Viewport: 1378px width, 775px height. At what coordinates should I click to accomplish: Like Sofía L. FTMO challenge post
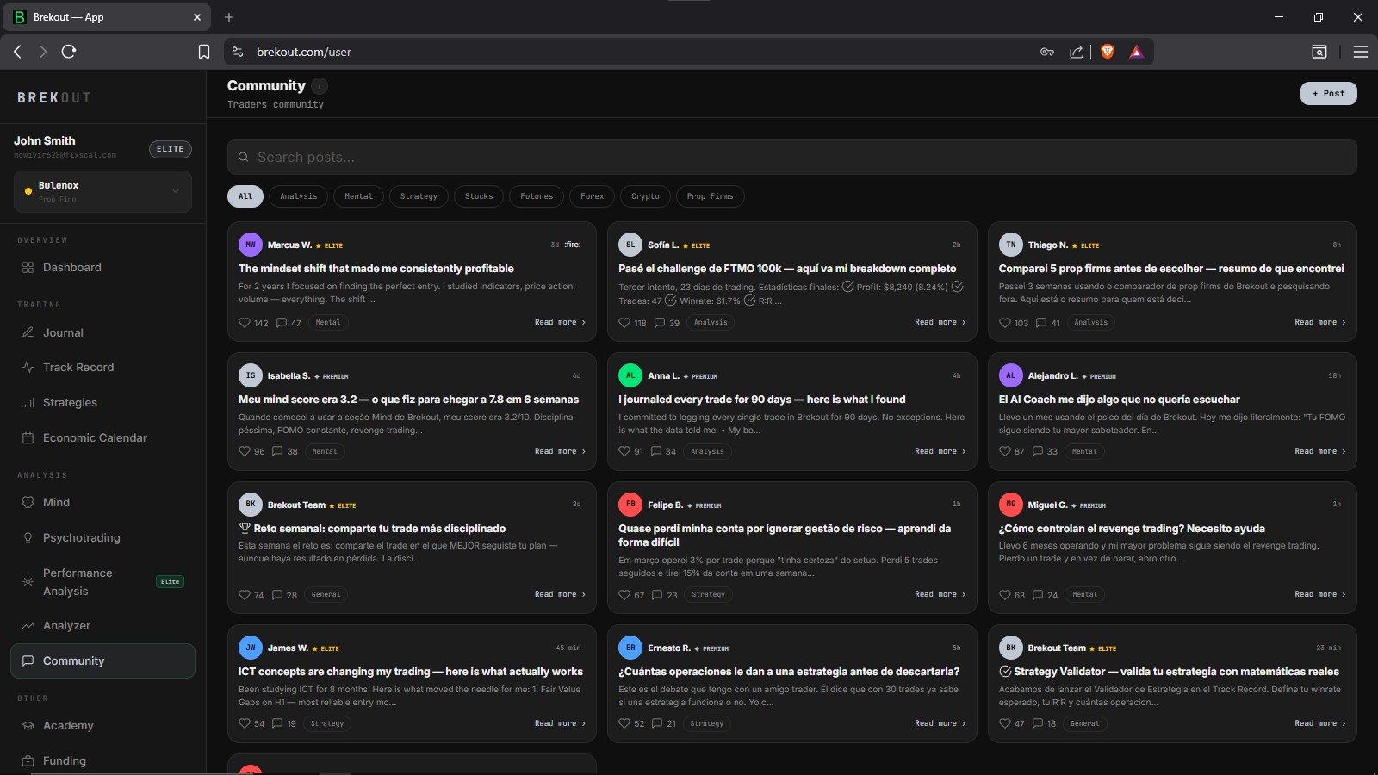[624, 323]
